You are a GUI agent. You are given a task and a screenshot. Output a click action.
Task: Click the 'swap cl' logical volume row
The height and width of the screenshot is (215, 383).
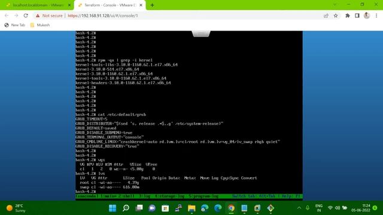click(x=110, y=187)
